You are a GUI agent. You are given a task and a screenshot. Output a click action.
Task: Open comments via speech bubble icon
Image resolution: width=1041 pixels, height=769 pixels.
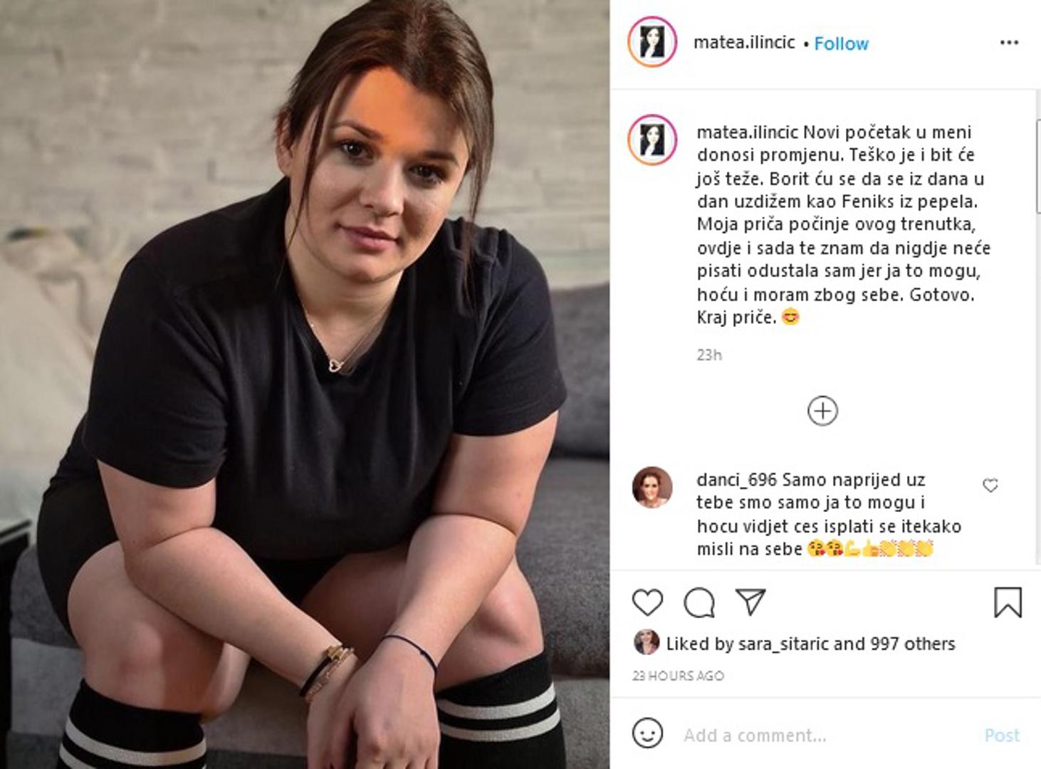coord(699,602)
